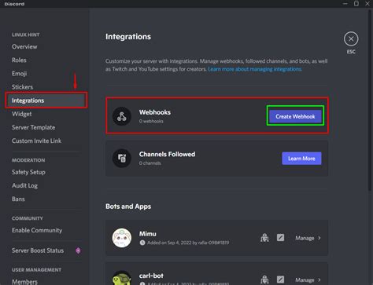Click the Channels Followed title
The height and width of the screenshot is (285, 373).
tap(167, 154)
